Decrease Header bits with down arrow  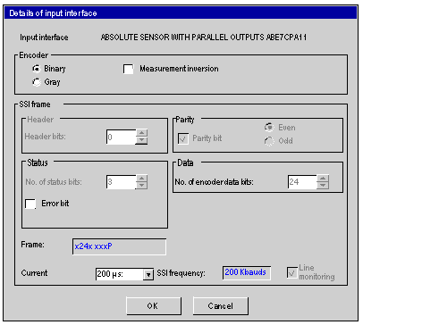click(142, 140)
